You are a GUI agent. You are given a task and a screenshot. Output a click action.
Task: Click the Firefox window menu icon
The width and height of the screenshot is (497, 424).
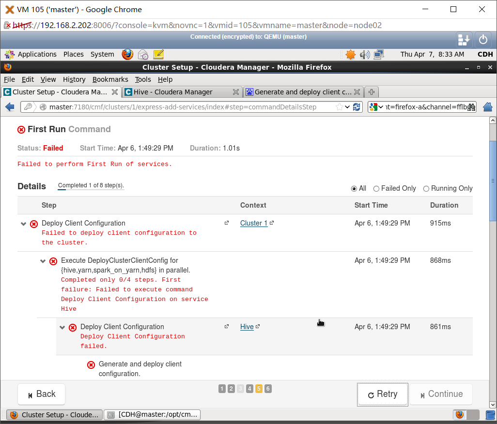click(8, 67)
